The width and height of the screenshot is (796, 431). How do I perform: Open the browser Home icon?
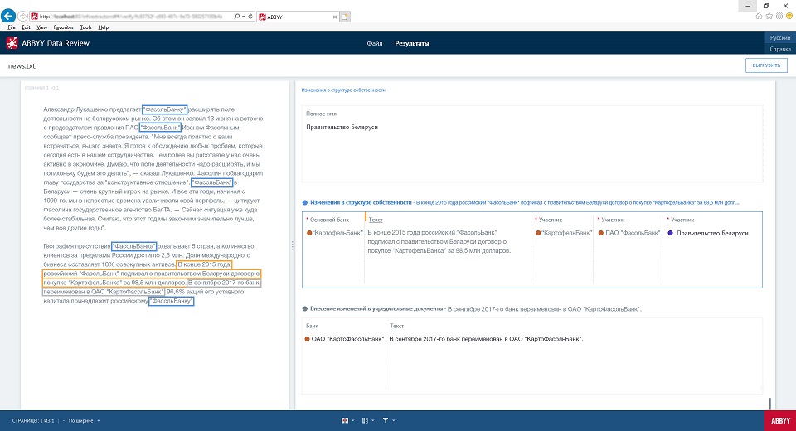pyautogui.click(x=759, y=17)
